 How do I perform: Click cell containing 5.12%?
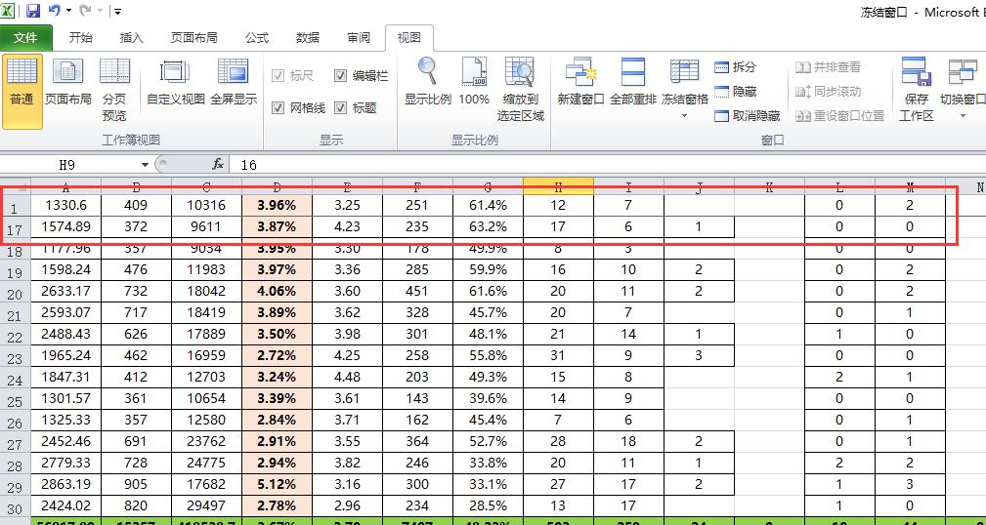tap(277, 484)
